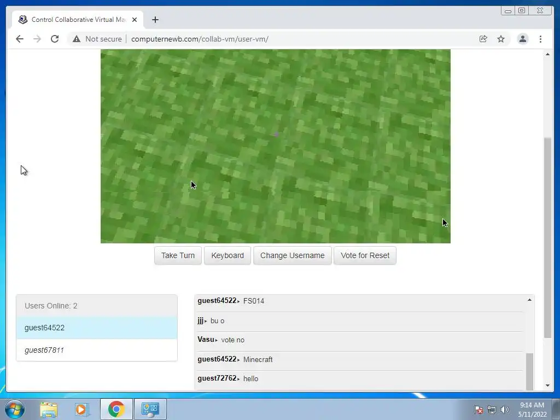The width and height of the screenshot is (560, 420).
Task: Click the network tray icon
Action: pyautogui.click(x=492, y=410)
